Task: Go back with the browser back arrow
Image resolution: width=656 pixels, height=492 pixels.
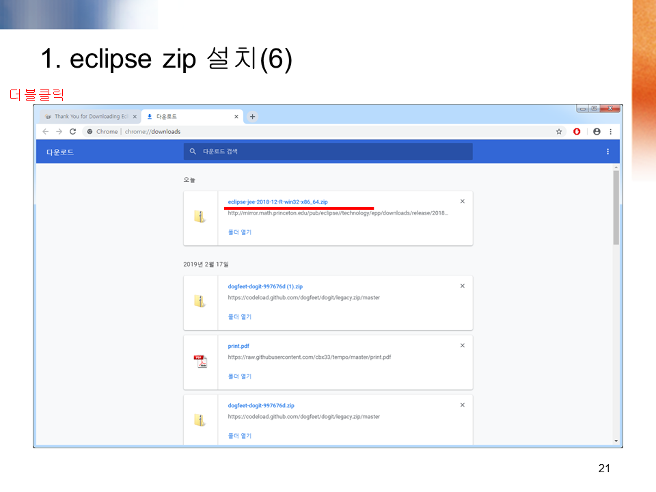Action: coord(46,131)
